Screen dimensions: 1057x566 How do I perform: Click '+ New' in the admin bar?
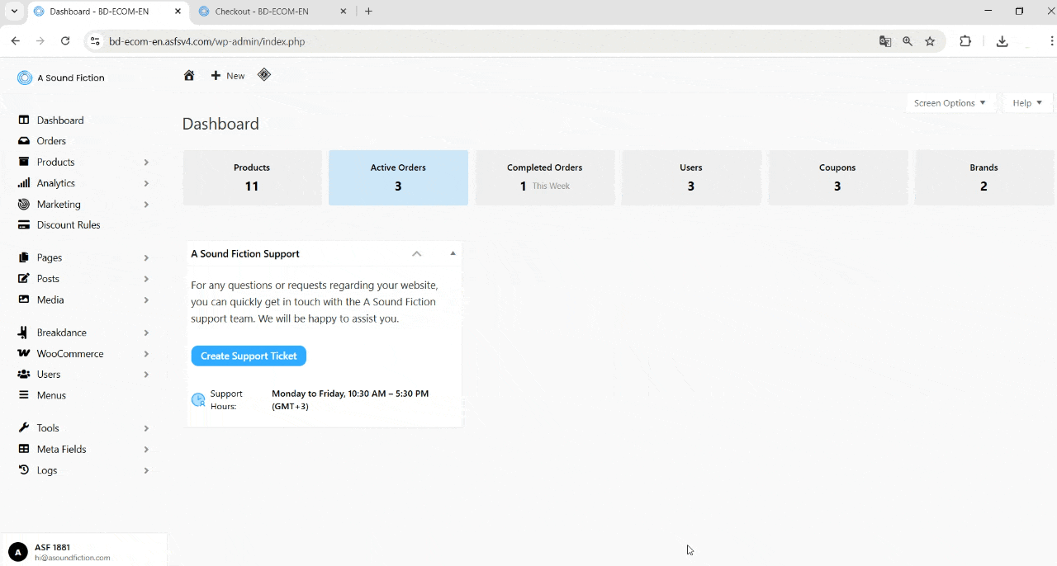point(227,75)
